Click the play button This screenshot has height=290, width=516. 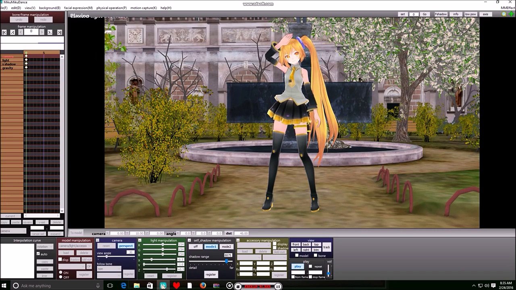click(x=298, y=266)
